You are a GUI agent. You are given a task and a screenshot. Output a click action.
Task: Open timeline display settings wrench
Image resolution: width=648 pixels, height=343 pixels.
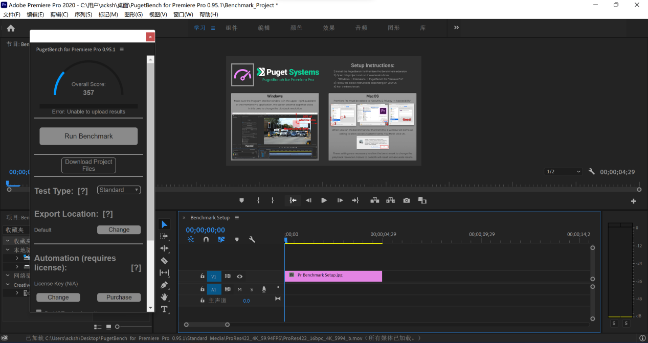pyautogui.click(x=252, y=239)
